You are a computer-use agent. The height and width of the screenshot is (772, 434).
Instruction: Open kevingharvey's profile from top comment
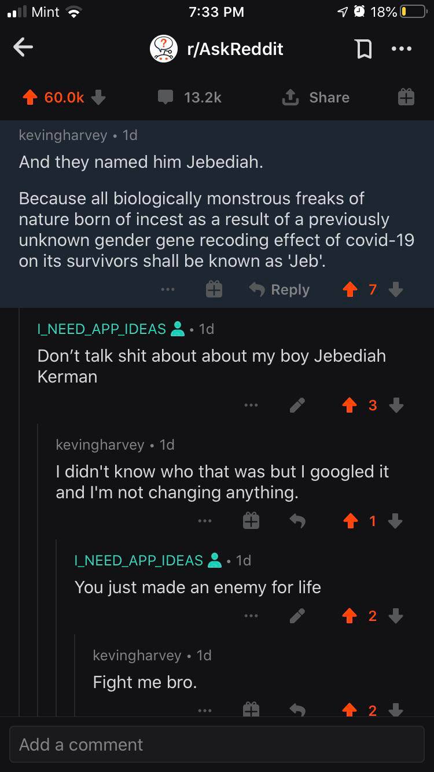pyautogui.click(x=63, y=135)
